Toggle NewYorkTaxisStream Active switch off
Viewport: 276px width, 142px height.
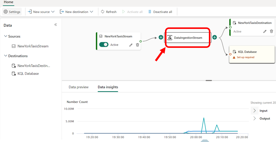point(104,45)
